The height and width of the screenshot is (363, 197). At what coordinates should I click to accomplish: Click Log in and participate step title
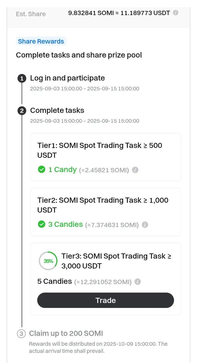[67, 78]
